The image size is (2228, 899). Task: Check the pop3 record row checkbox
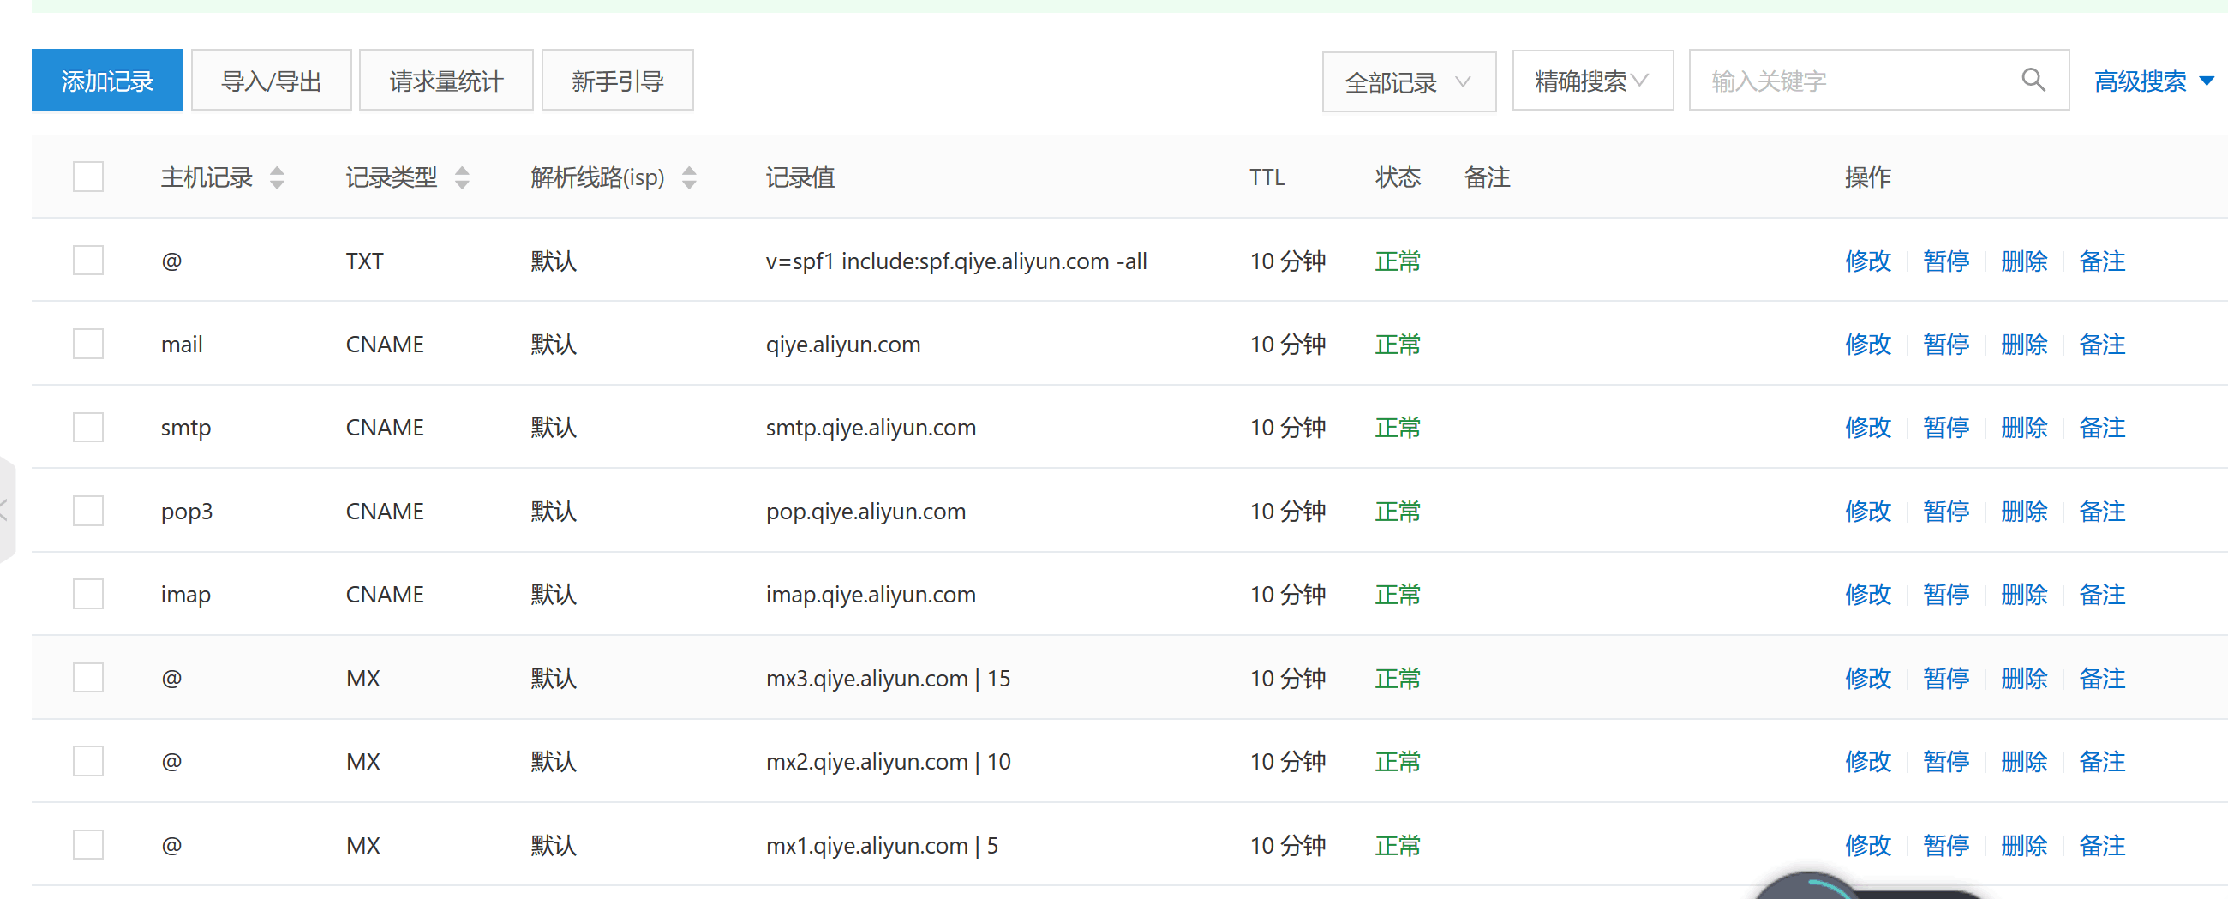tap(88, 511)
